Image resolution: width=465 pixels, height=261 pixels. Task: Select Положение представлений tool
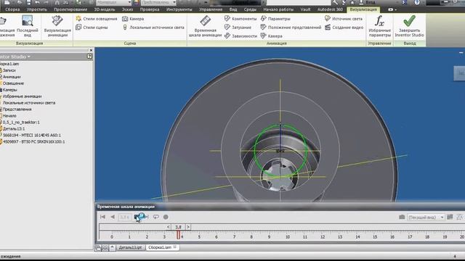click(291, 28)
